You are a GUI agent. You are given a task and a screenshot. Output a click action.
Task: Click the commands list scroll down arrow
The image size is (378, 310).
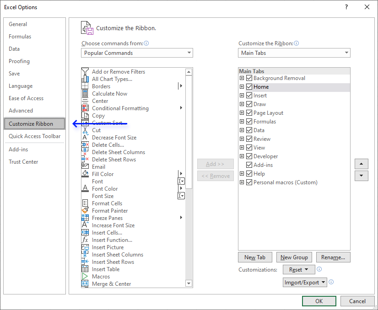tap(189, 283)
